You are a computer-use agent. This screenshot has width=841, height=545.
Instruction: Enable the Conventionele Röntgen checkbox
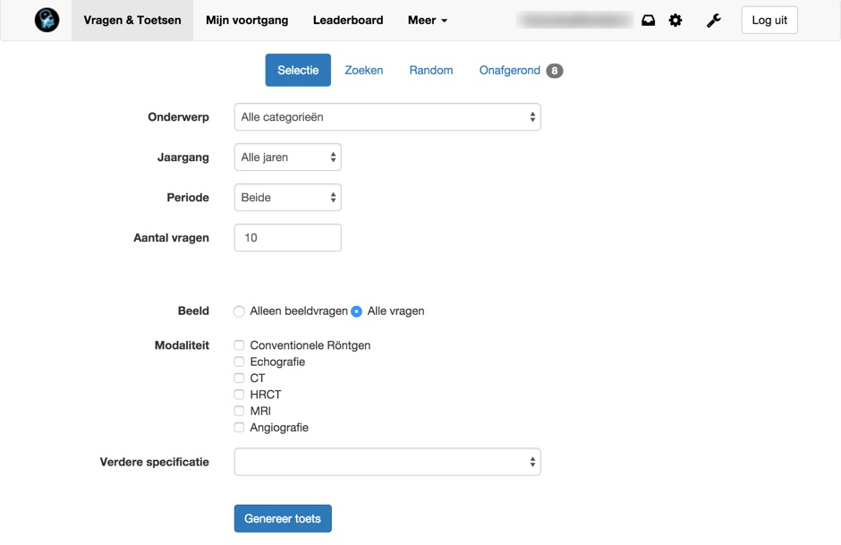(239, 345)
